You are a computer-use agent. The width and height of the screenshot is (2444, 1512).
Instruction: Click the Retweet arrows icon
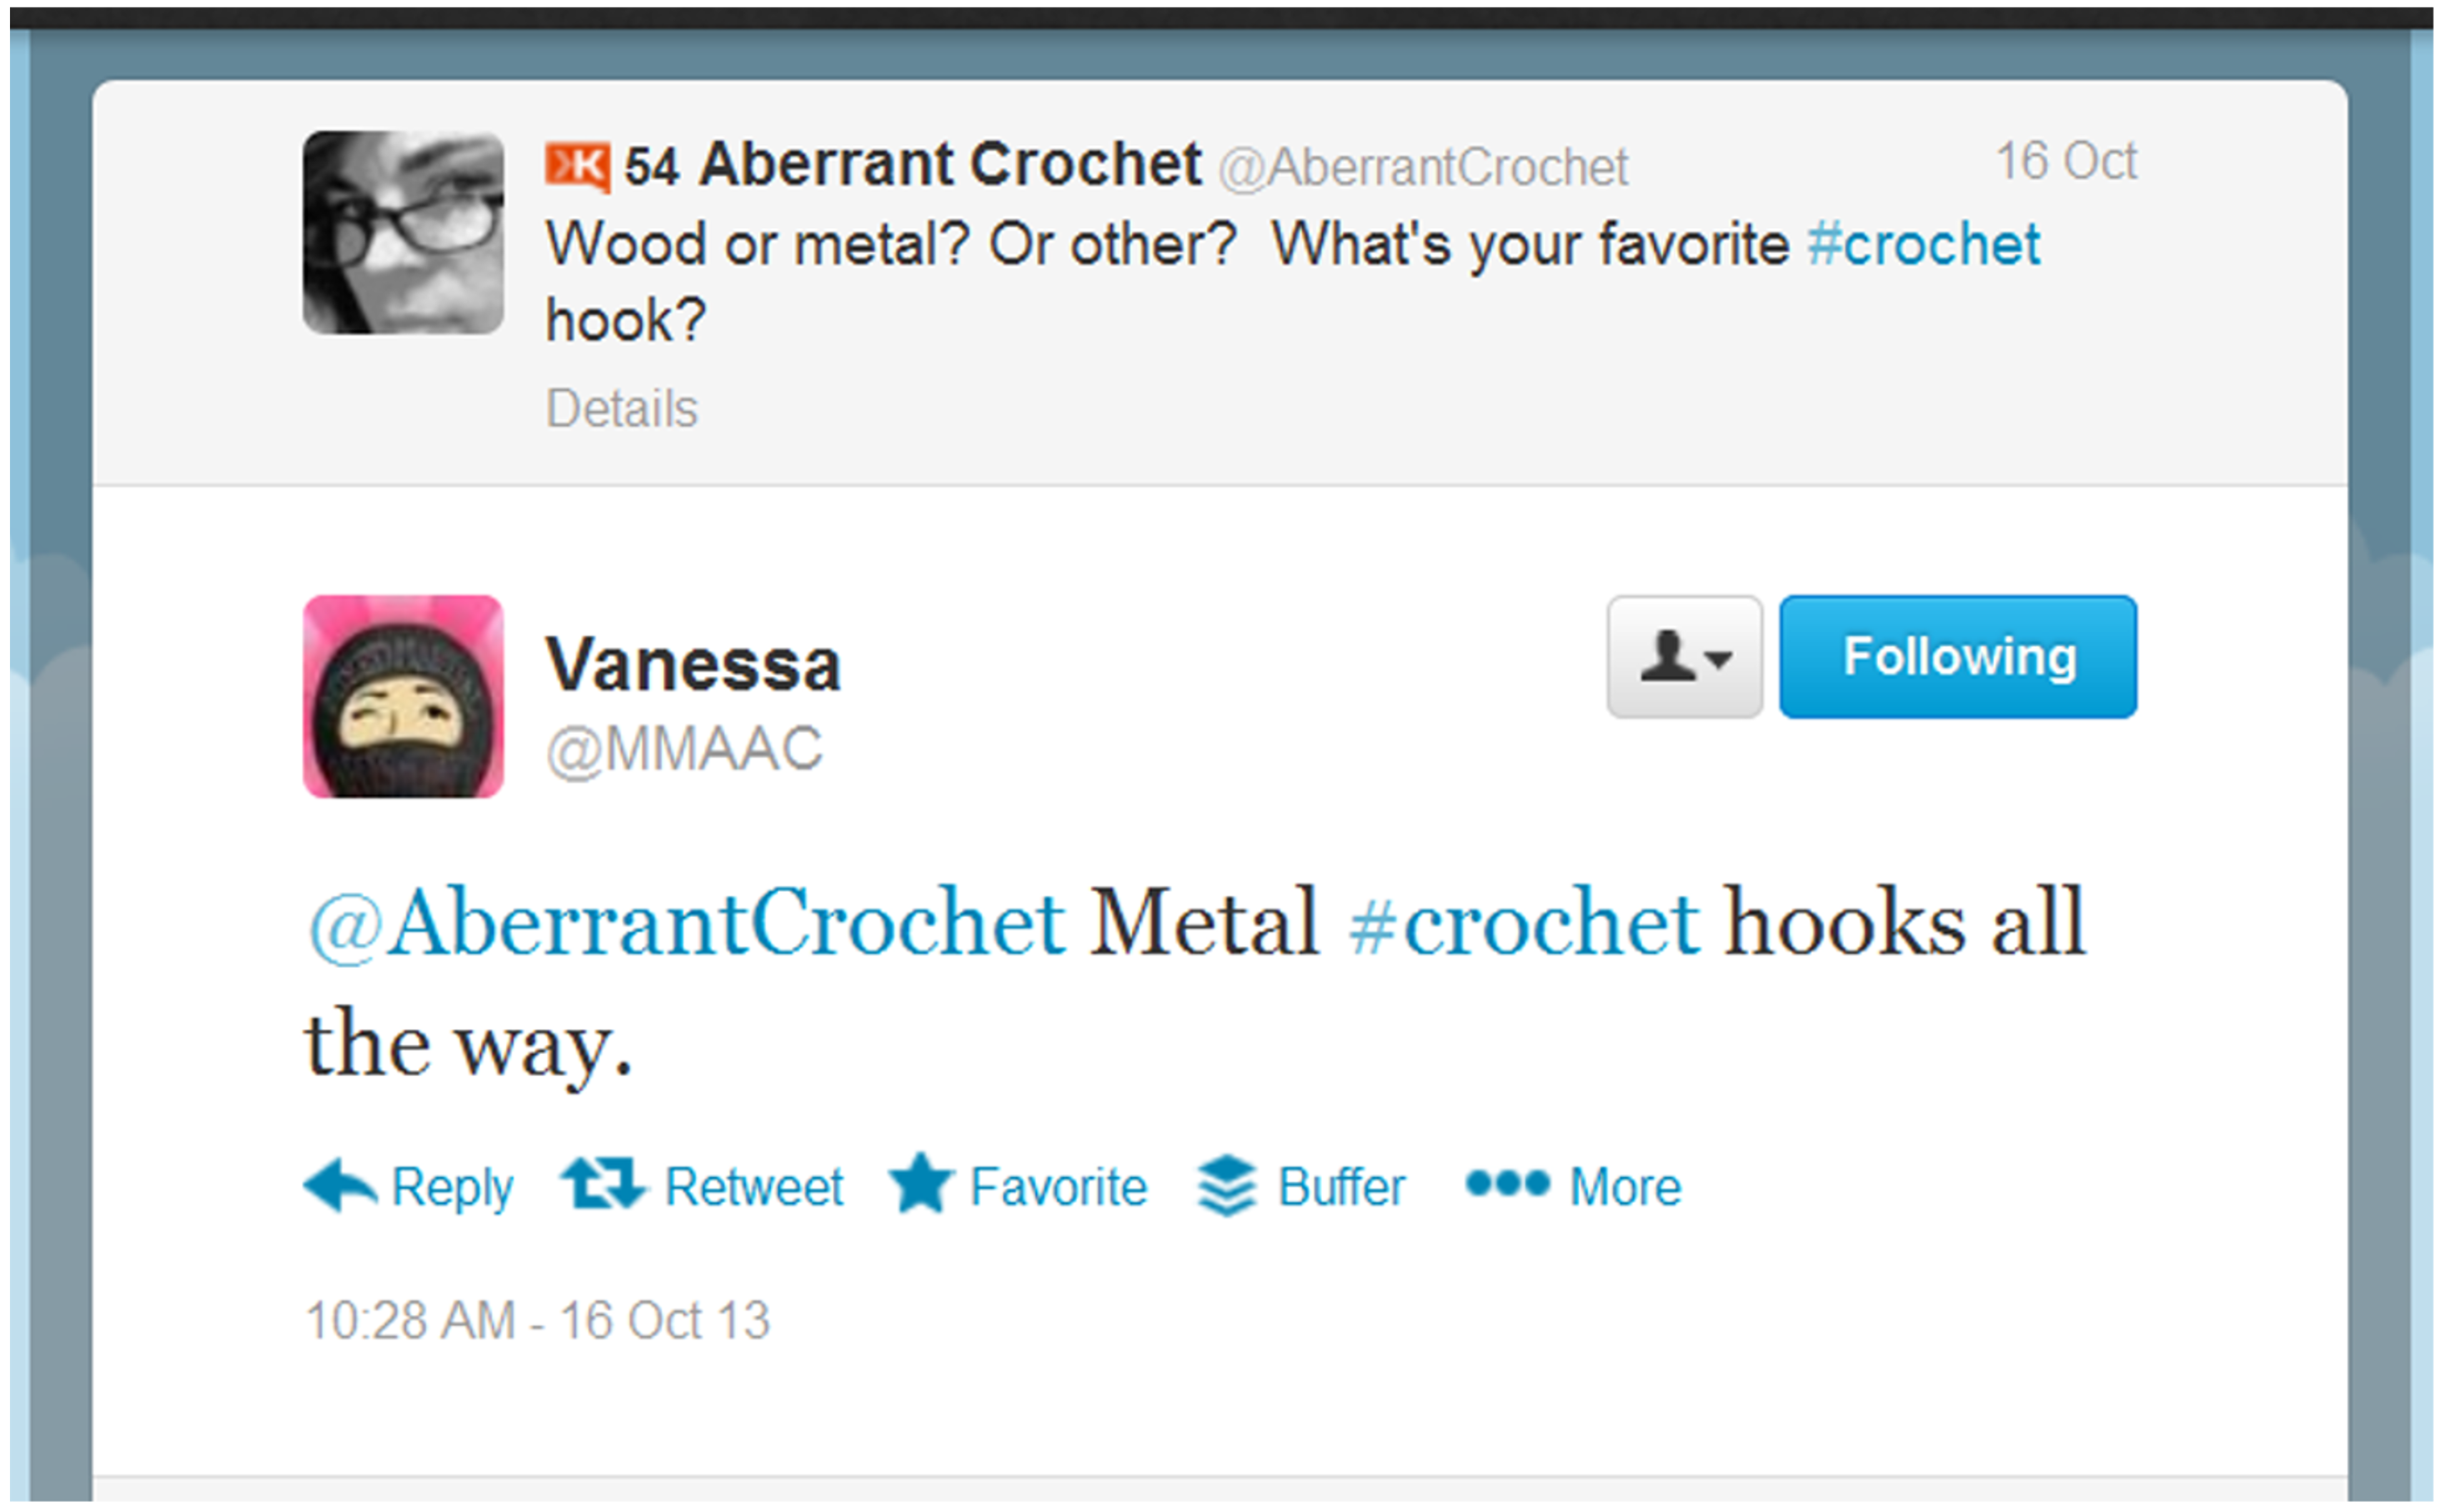603,1184
